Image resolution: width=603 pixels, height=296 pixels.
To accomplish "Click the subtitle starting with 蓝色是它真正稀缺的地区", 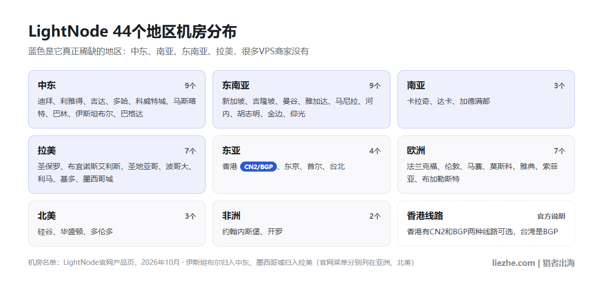I will click(x=168, y=51).
